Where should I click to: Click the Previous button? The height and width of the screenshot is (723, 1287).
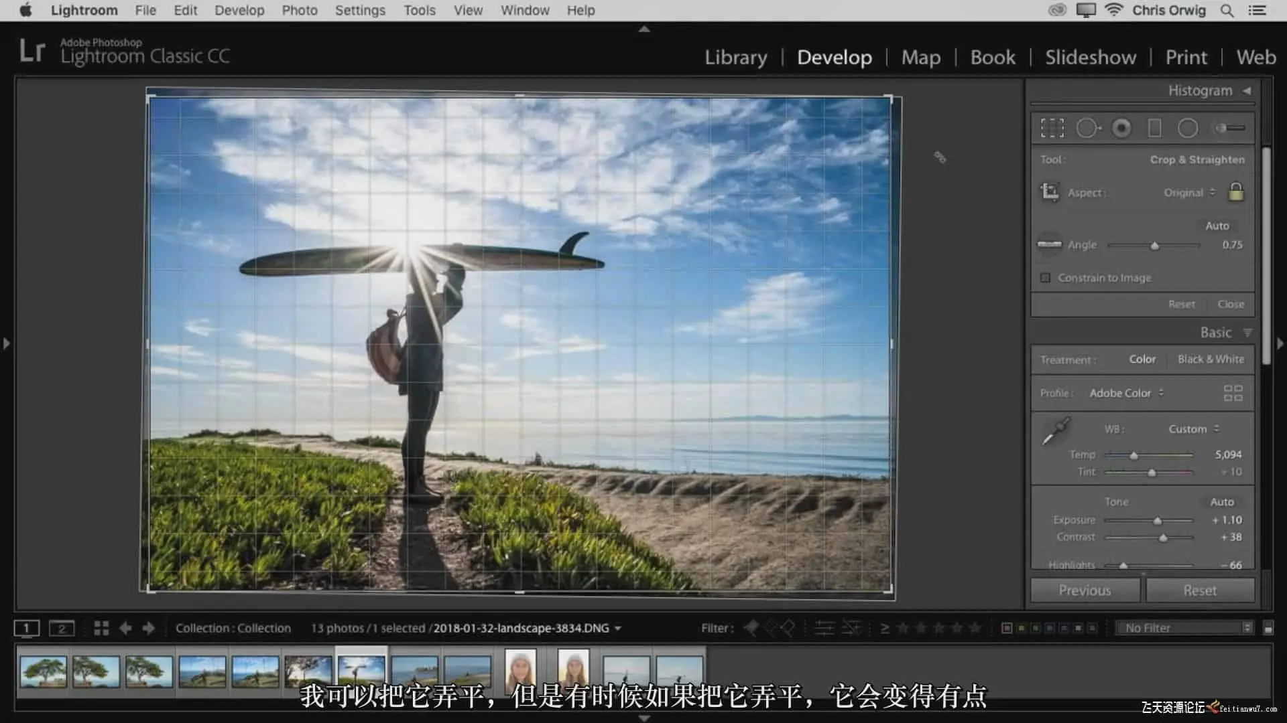(1085, 590)
